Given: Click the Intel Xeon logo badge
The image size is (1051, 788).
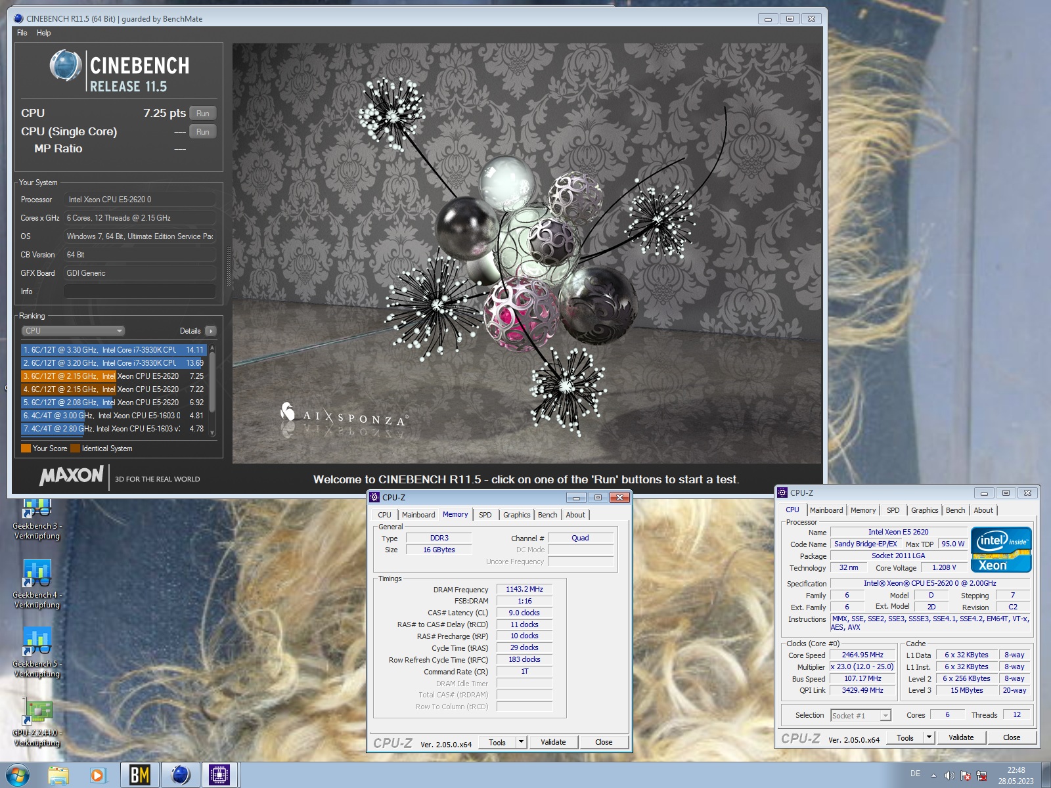Looking at the screenshot, I should click(1001, 549).
